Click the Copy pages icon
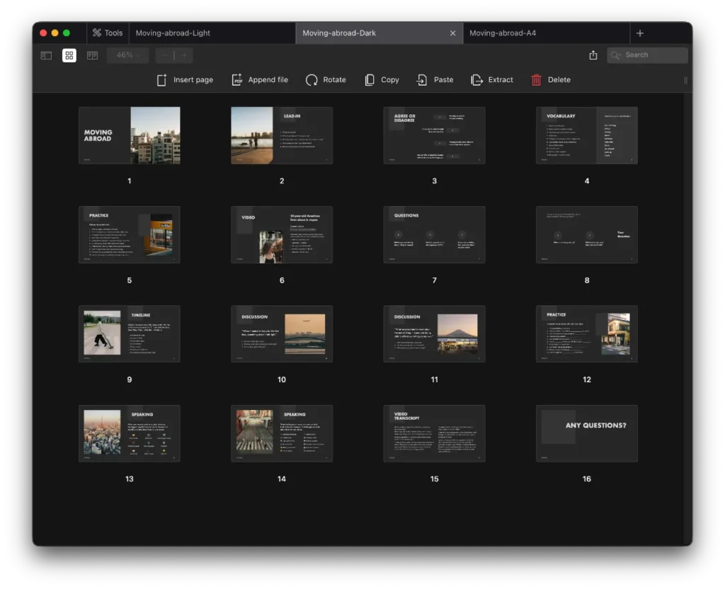 [370, 80]
